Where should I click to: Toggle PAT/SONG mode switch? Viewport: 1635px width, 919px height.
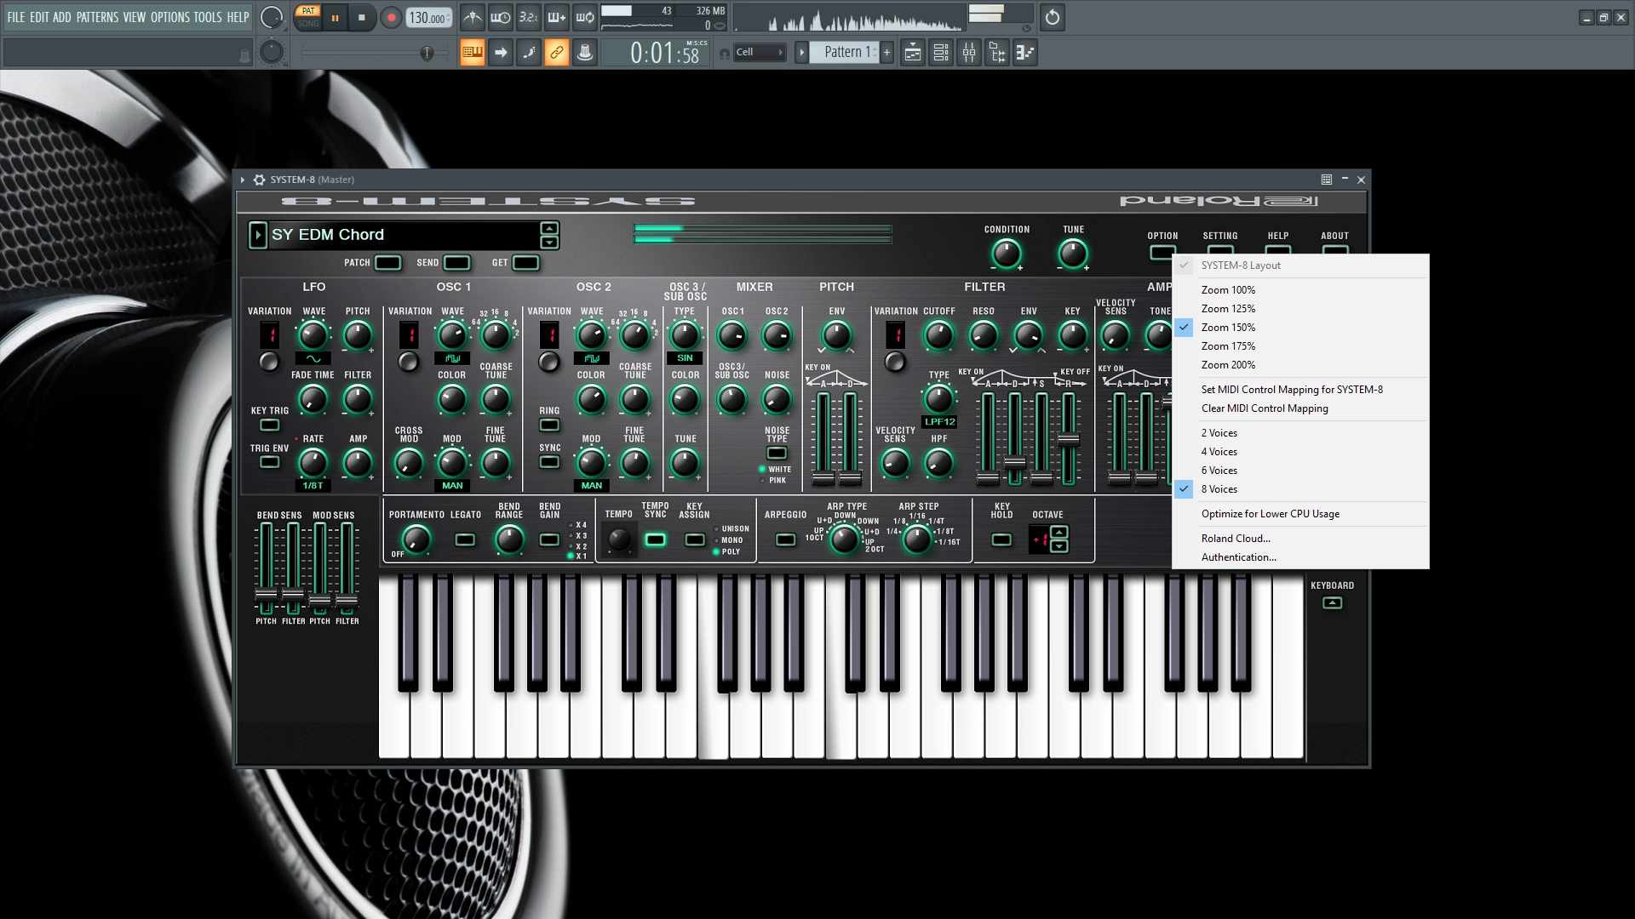[x=308, y=17]
